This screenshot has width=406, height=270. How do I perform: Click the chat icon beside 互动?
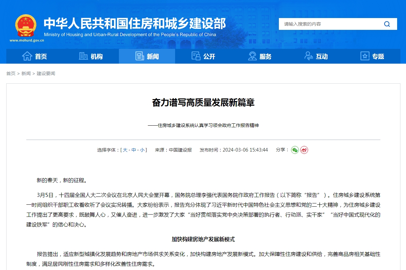point(308,56)
